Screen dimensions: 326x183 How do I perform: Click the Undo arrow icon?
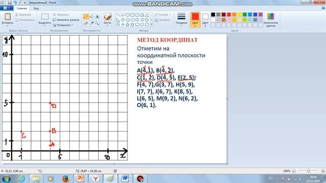15,3
